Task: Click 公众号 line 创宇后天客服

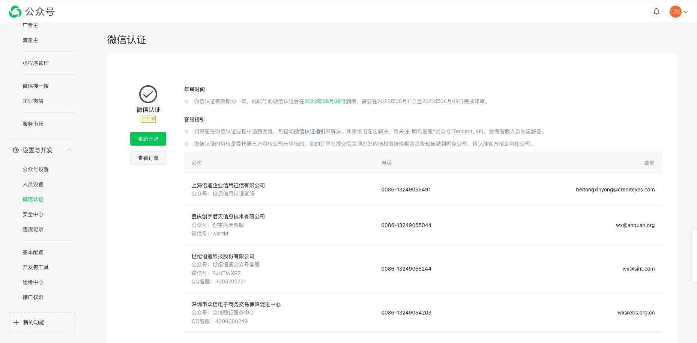Action: [x=218, y=225]
